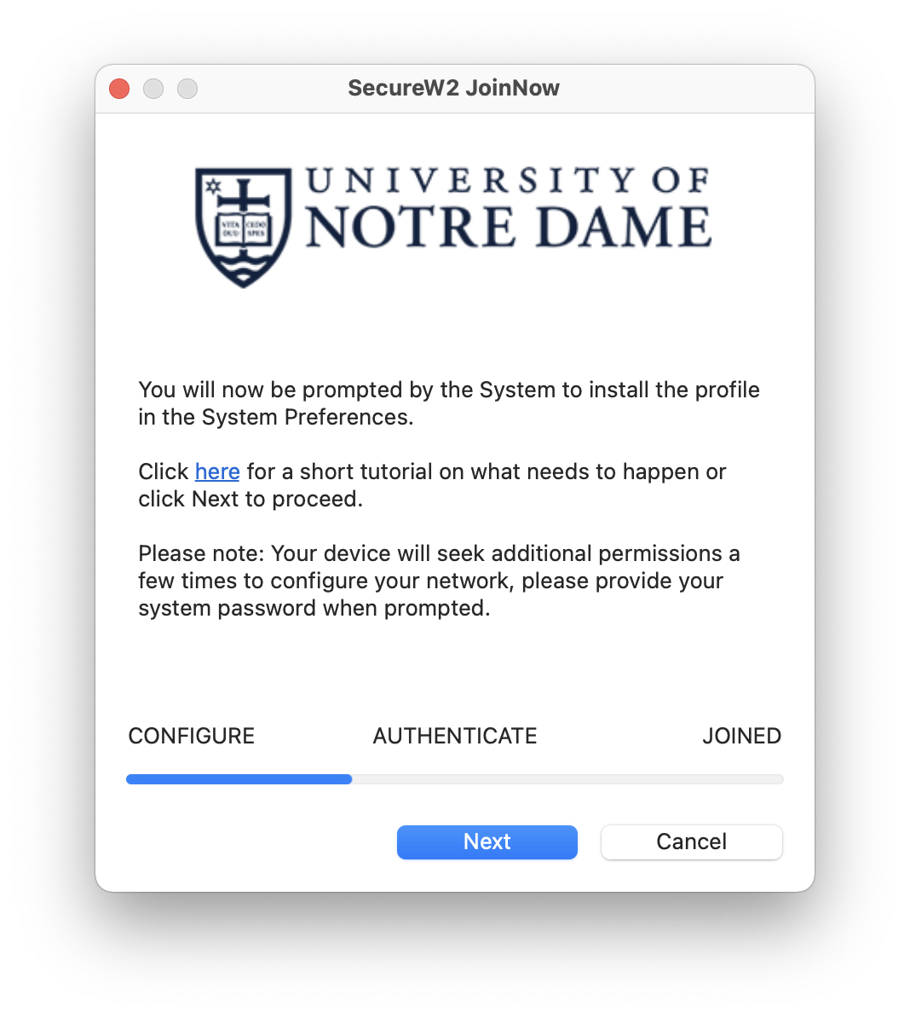Open the "here" tutorial link
This screenshot has width=910, height=1018.
217,471
